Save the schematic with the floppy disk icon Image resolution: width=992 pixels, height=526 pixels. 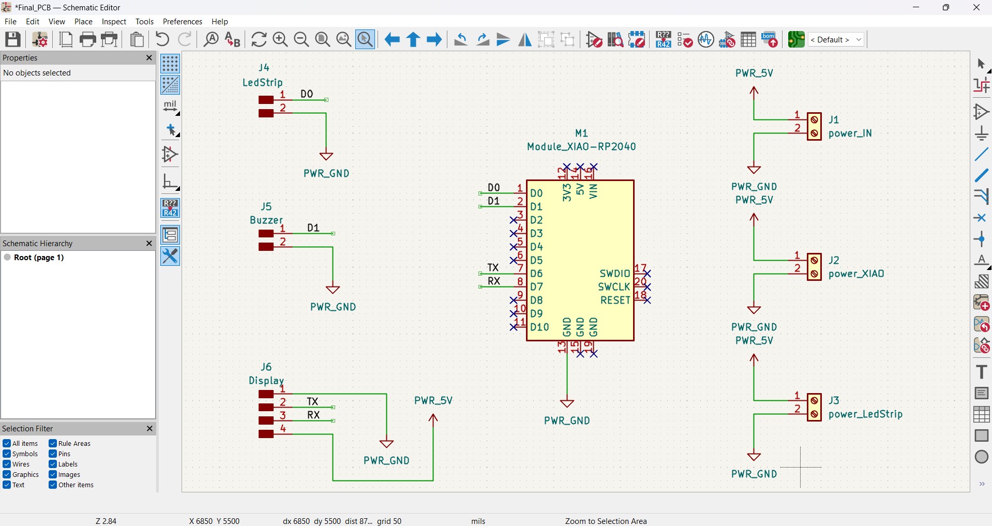13,39
